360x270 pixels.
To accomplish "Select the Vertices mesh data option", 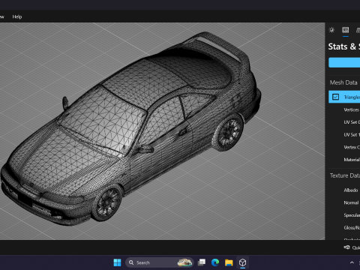I will [352, 109].
